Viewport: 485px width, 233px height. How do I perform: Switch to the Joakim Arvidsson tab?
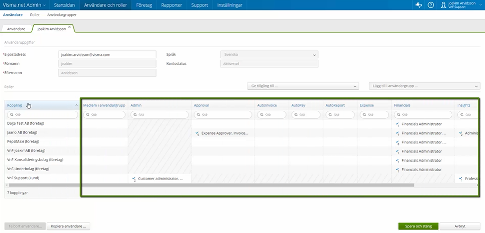click(x=52, y=29)
